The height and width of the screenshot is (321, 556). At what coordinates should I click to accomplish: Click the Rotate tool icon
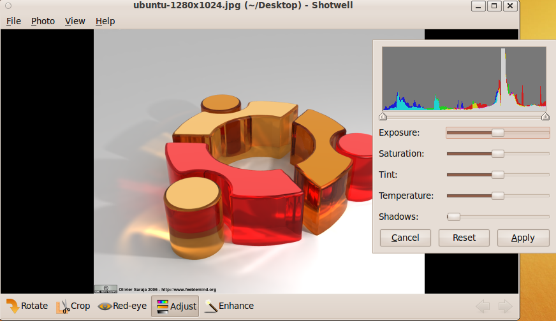[x=13, y=306]
